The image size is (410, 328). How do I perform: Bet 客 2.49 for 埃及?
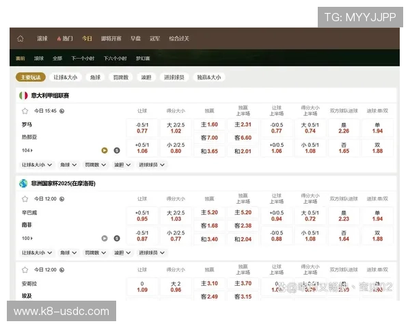pos(209,297)
